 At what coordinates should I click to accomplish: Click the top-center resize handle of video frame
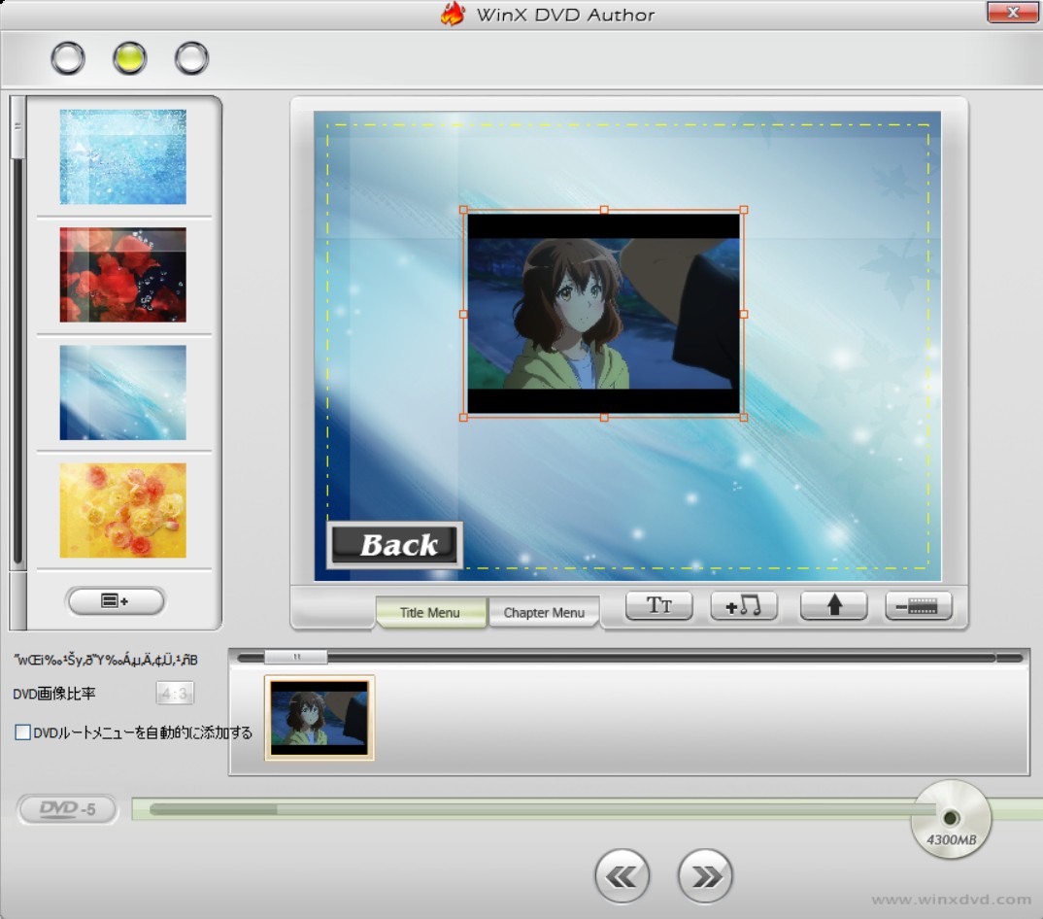click(x=604, y=210)
